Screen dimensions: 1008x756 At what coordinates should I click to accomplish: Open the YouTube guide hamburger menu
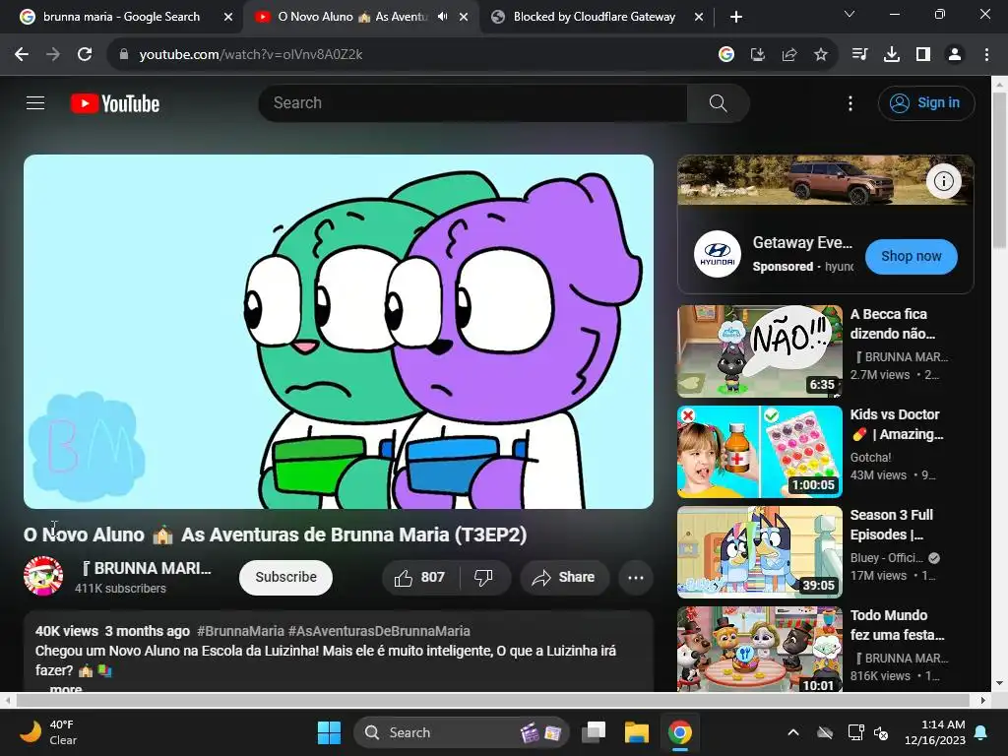click(x=35, y=102)
